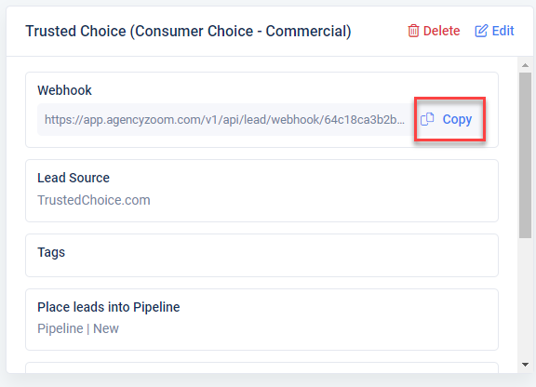The height and width of the screenshot is (387, 536).
Task: Click the Delete text link
Action: tap(441, 31)
